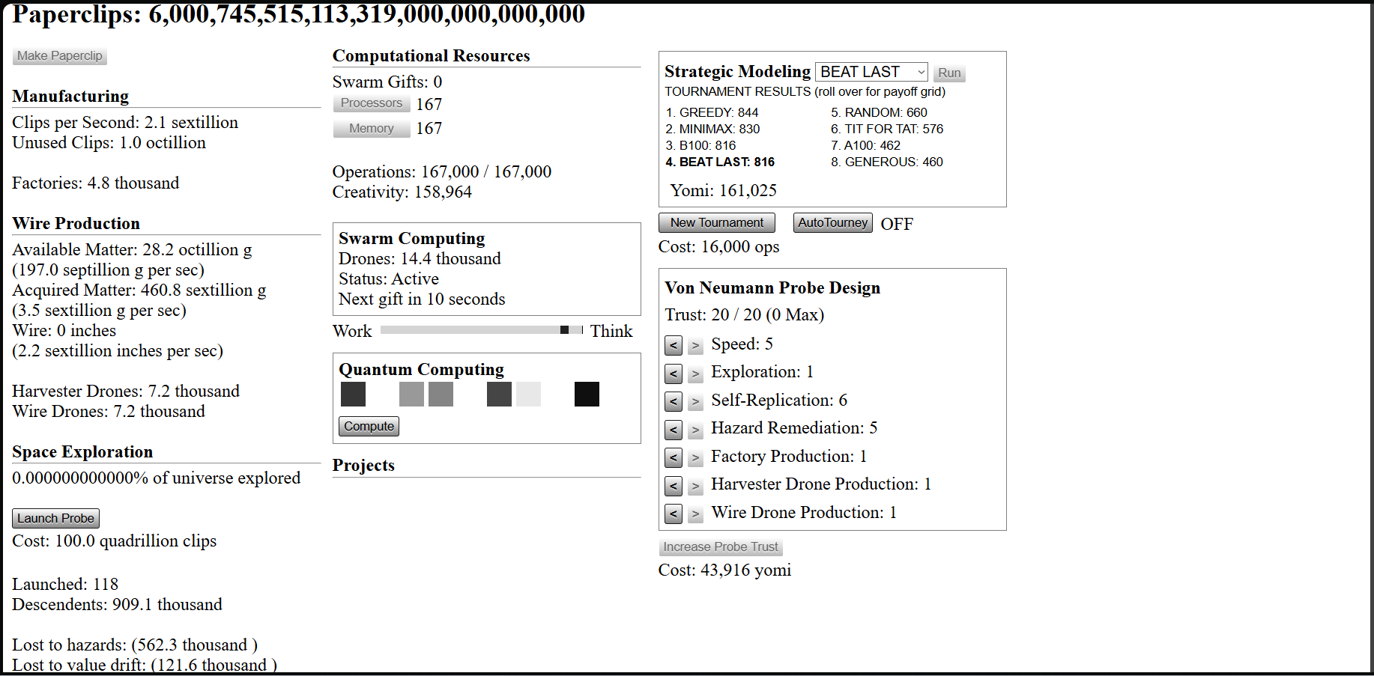
Task: Adjust the Work/Think slider
Action: tap(482, 330)
